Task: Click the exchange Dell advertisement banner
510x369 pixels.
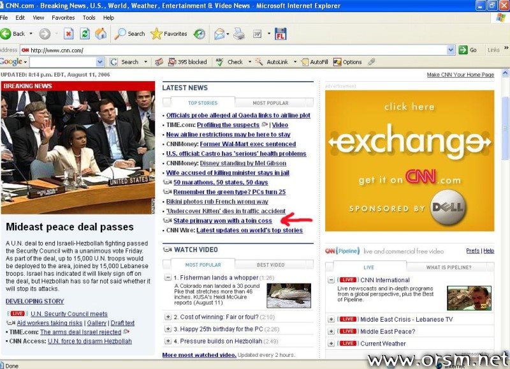Action: point(409,161)
